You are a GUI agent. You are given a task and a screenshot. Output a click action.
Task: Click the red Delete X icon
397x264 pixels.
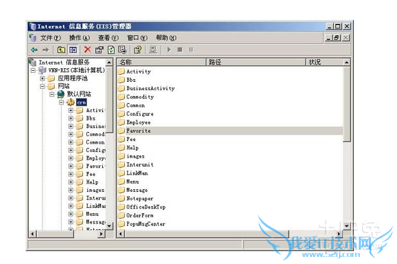(x=88, y=50)
